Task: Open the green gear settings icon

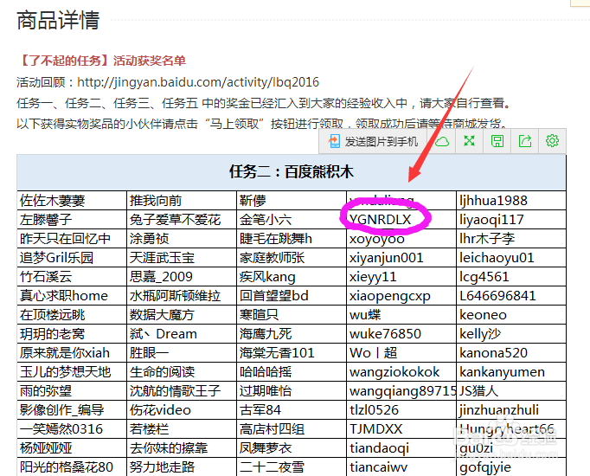Action: pyautogui.click(x=553, y=141)
